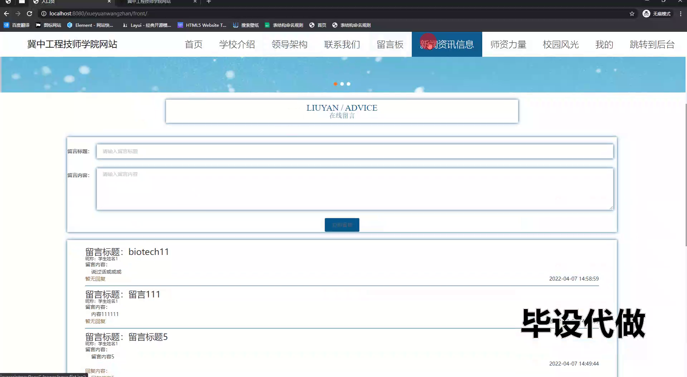Click the blue submit message button
The height and width of the screenshot is (377, 687).
(x=342, y=225)
